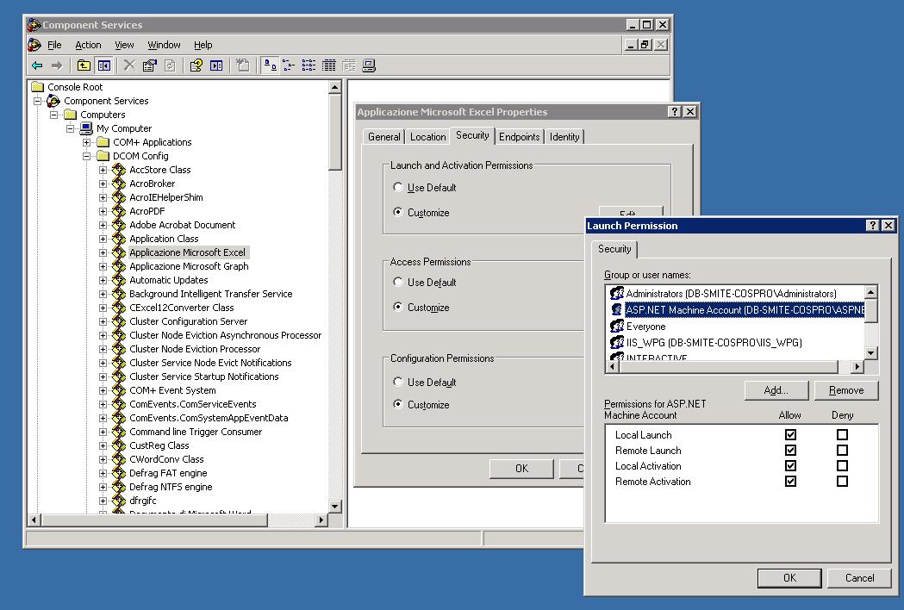
Task: Collapse the Computers tree node
Action: [54, 115]
